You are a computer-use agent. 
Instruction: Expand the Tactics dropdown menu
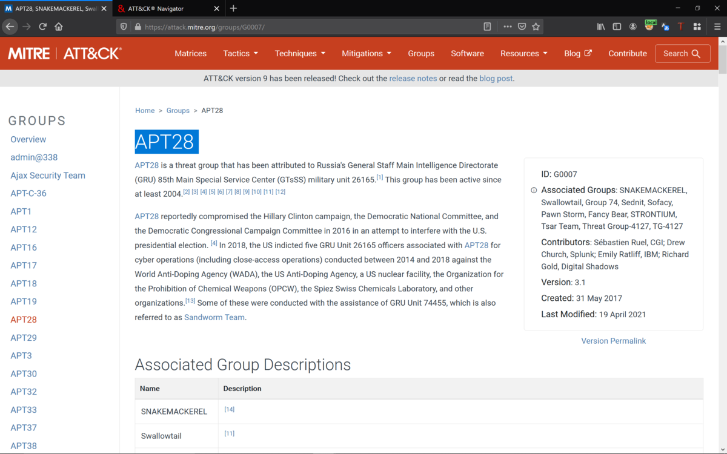point(241,53)
